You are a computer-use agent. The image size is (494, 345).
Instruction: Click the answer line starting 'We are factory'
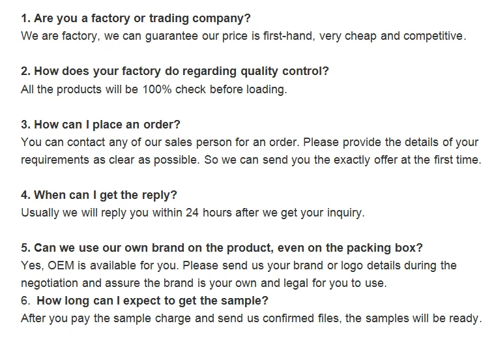click(243, 36)
